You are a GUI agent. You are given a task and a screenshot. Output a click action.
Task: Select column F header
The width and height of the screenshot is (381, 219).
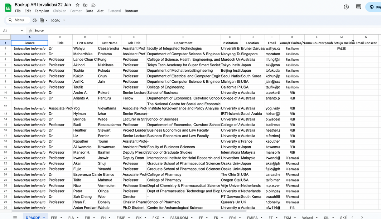tap(183, 37)
